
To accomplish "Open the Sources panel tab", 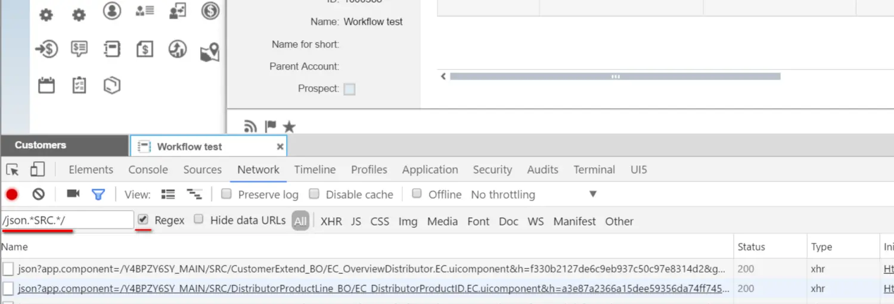I will [203, 170].
